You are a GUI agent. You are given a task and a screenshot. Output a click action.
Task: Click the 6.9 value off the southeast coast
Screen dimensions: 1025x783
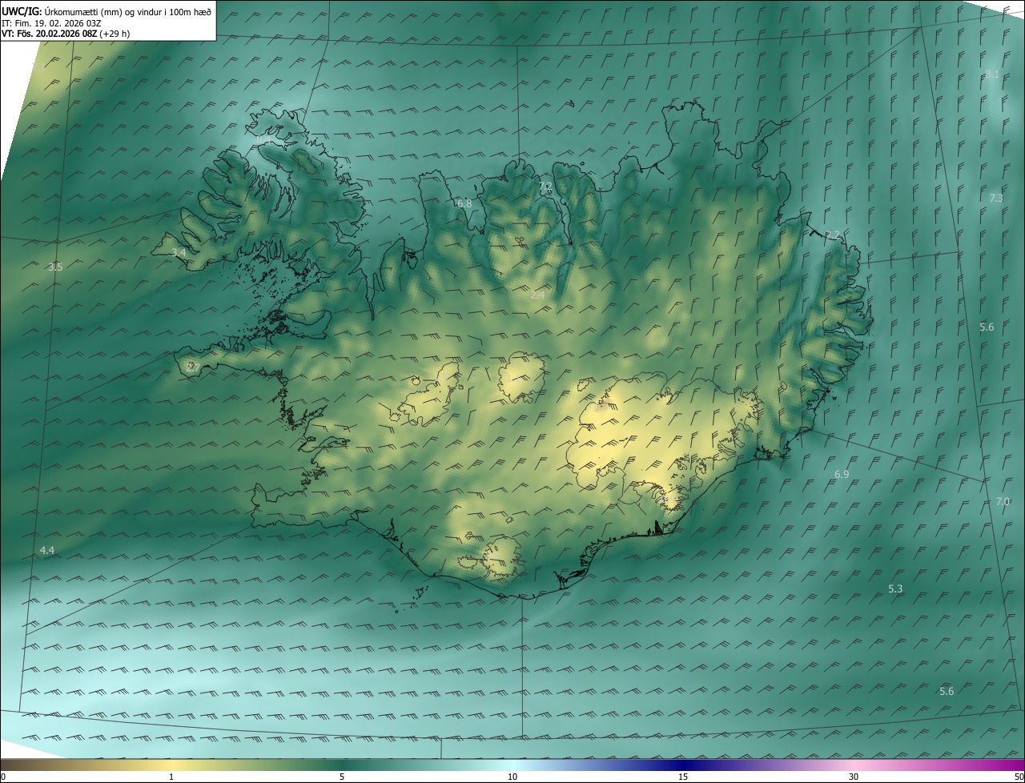[842, 475]
